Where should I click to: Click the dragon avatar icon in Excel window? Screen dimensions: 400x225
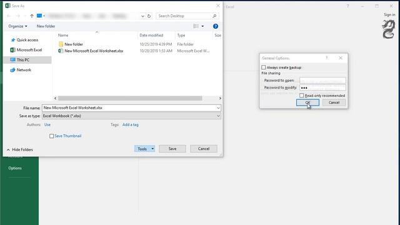pyautogui.click(x=388, y=29)
